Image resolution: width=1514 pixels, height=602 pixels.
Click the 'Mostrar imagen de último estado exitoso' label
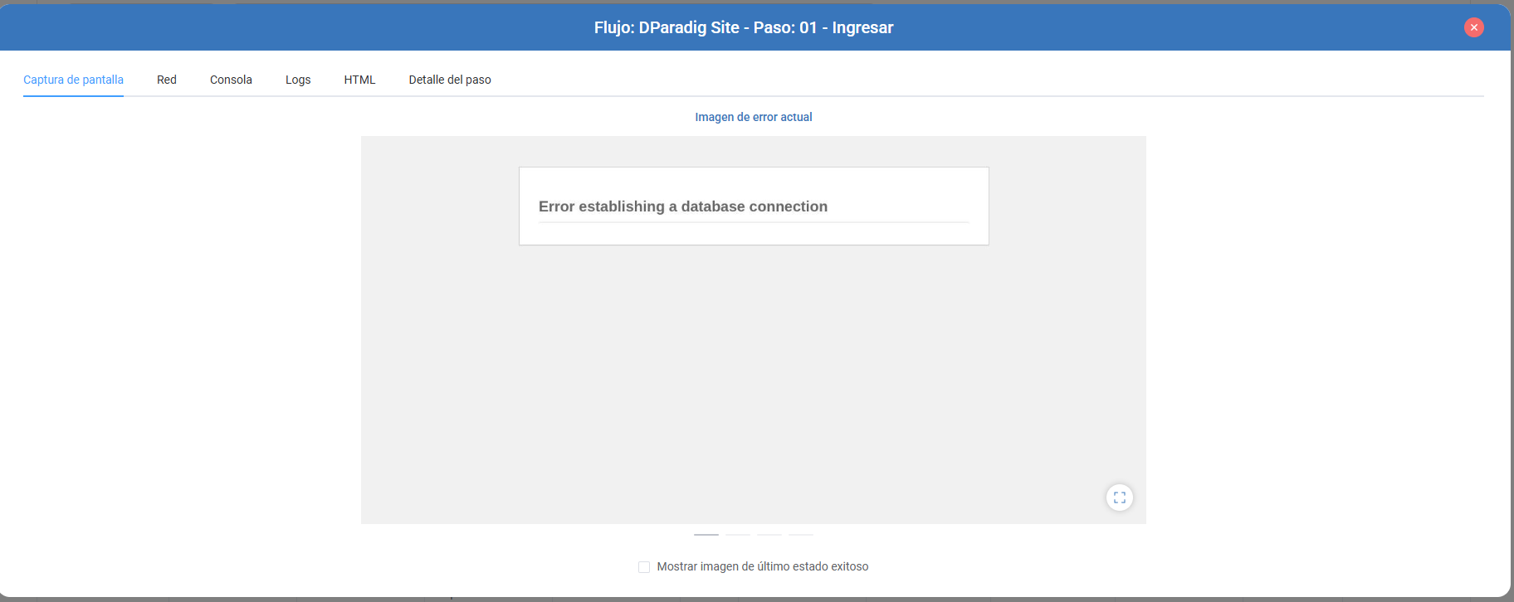762,566
